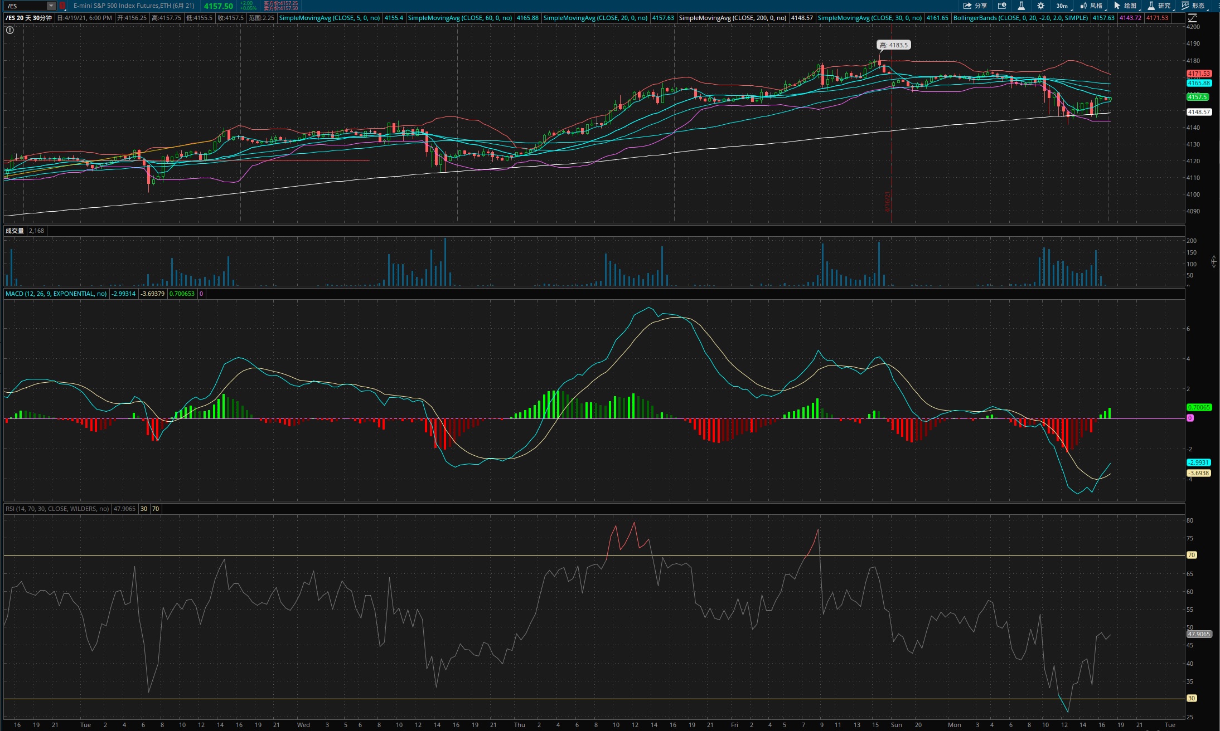Open the chart alert notification icon
Screen dimensions: 1220x731
(1002, 6)
